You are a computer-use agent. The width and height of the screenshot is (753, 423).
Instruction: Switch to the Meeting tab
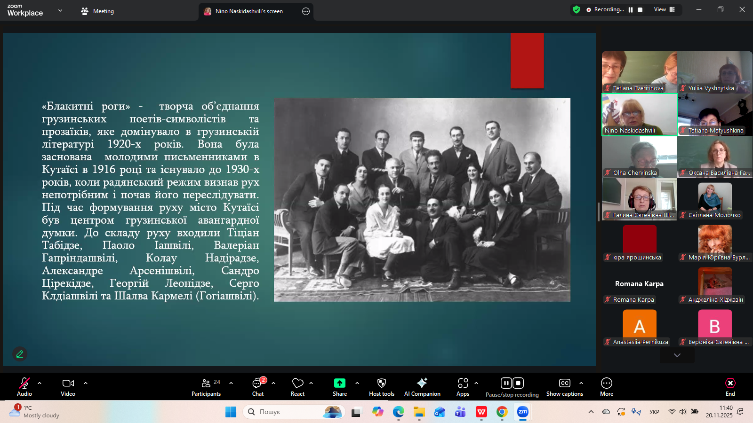coord(97,11)
